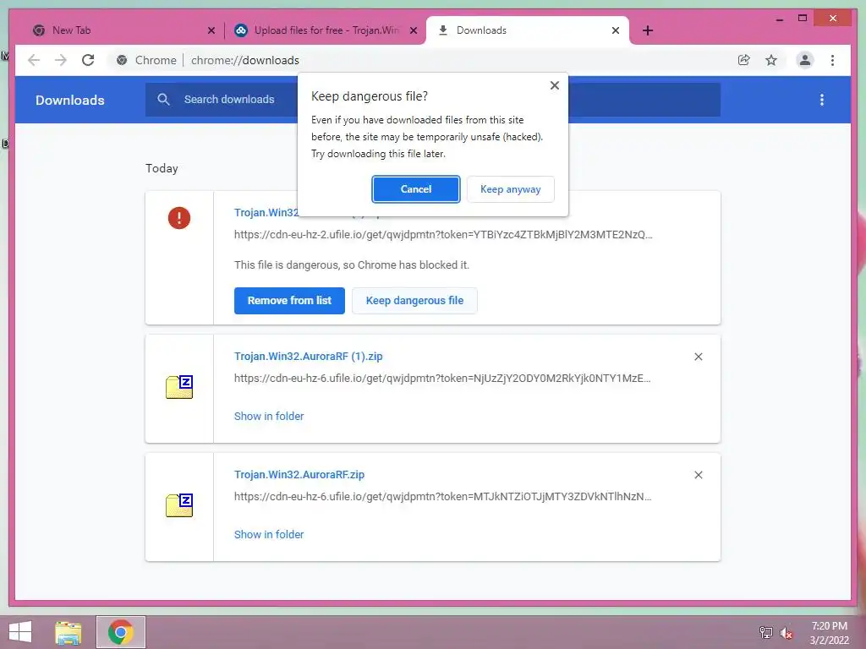This screenshot has width=866, height=649.
Task: Open File Explorer from taskbar
Action: [69, 632]
